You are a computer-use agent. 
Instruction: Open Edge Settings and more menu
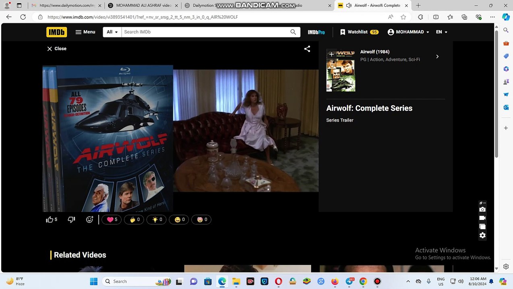pyautogui.click(x=492, y=17)
